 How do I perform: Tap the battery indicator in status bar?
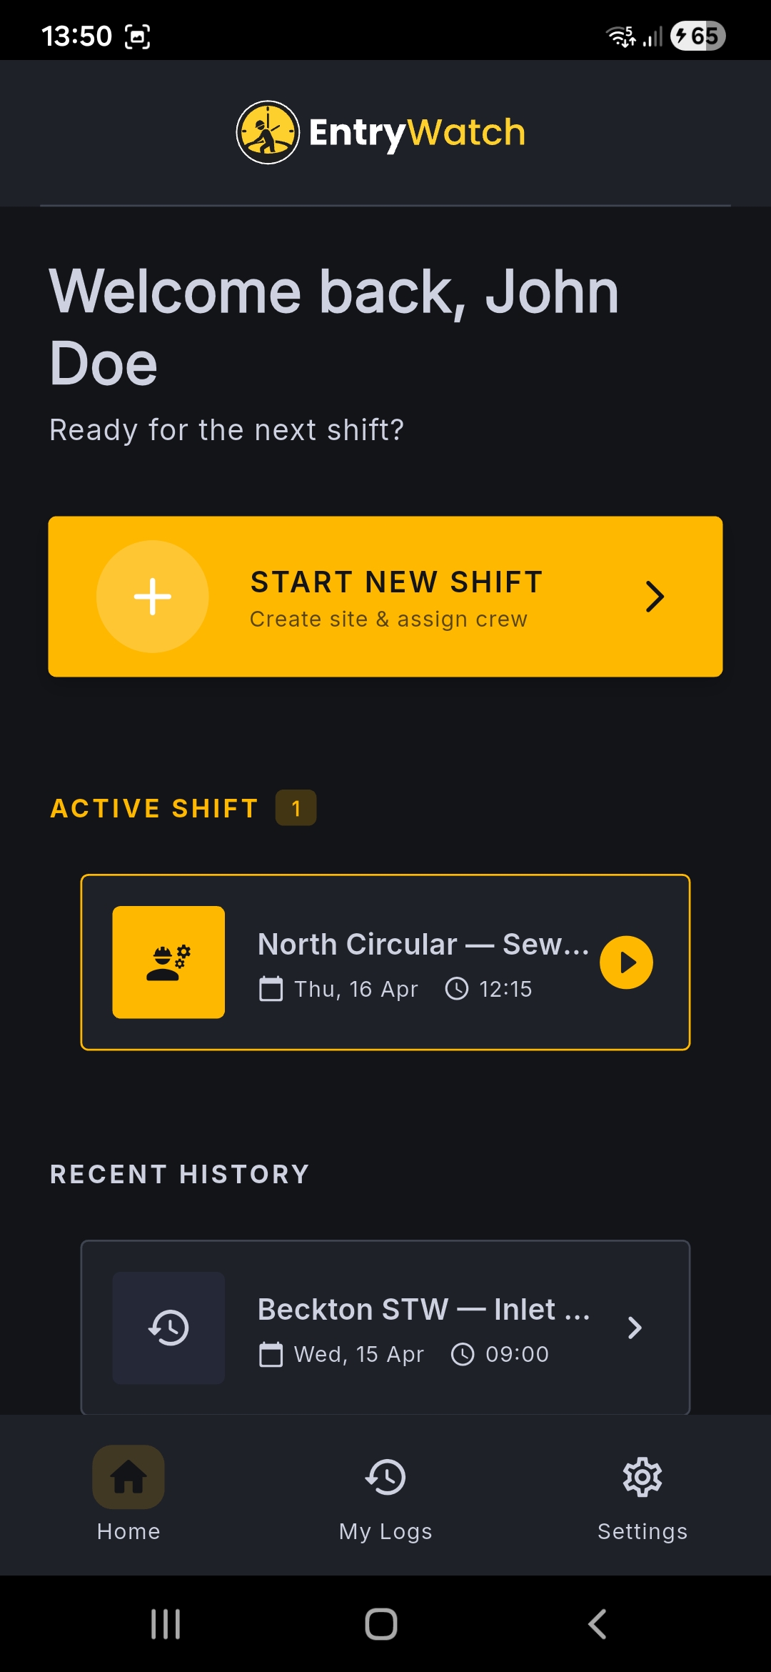point(697,36)
